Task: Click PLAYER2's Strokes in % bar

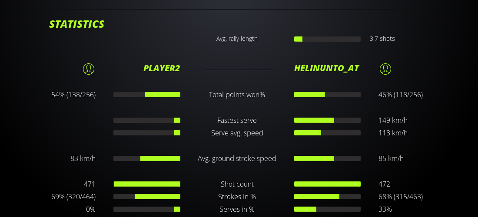Action: 147,197
